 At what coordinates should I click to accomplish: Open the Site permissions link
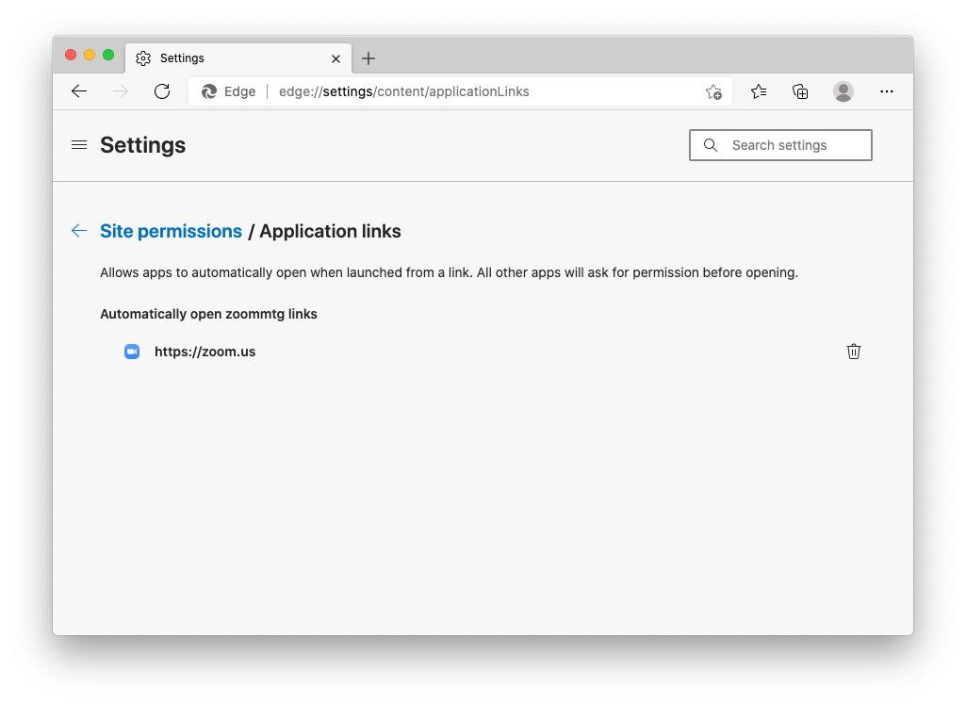pyautogui.click(x=171, y=231)
